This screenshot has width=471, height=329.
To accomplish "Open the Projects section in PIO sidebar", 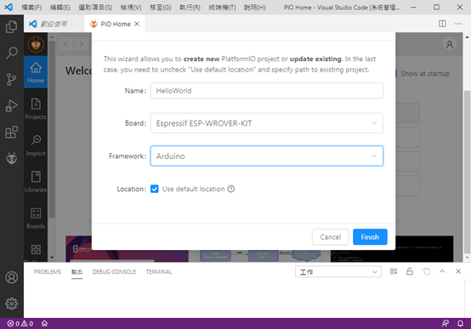I will [x=36, y=109].
